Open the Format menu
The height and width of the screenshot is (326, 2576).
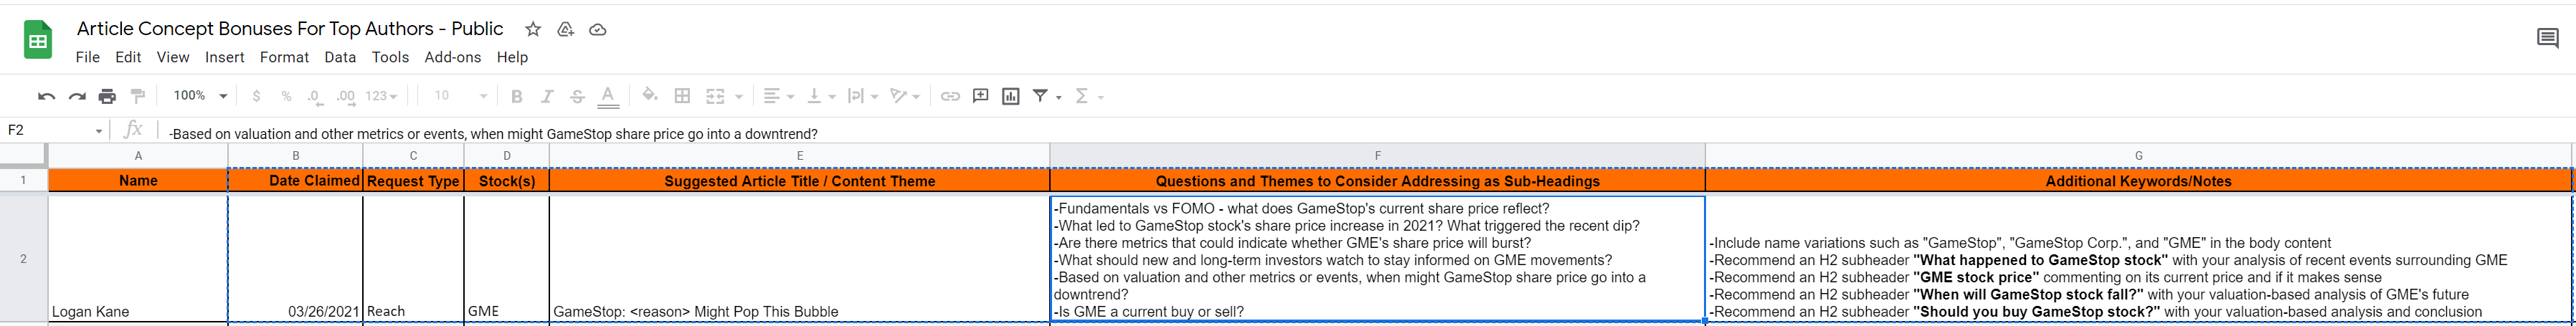[284, 57]
